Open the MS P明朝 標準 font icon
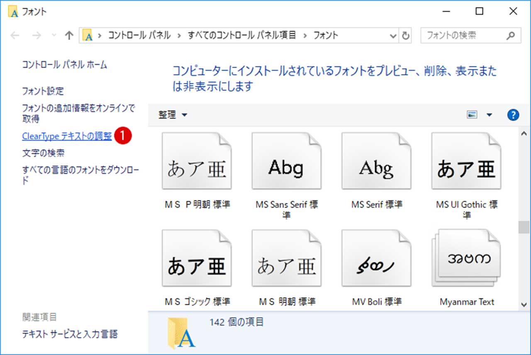 click(197, 161)
